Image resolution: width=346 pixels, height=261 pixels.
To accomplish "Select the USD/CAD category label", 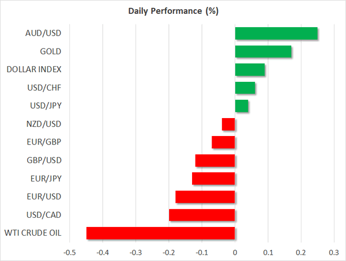I will [44, 215].
